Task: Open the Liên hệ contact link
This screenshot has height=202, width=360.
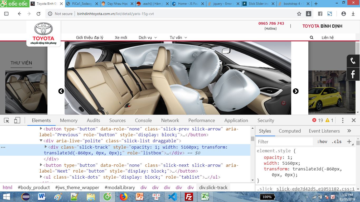Action: click(x=328, y=38)
